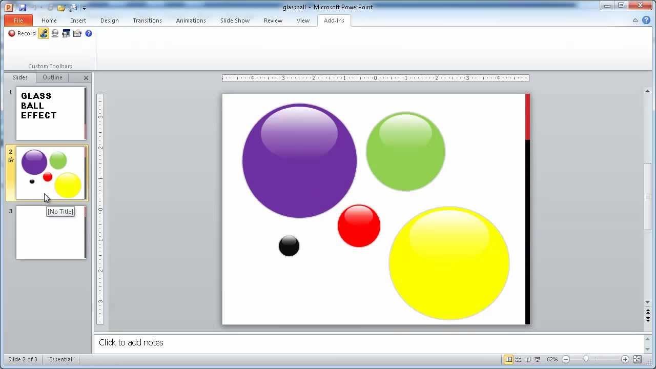Close the slides pane with the X
This screenshot has height=369, width=656.
[x=86, y=78]
